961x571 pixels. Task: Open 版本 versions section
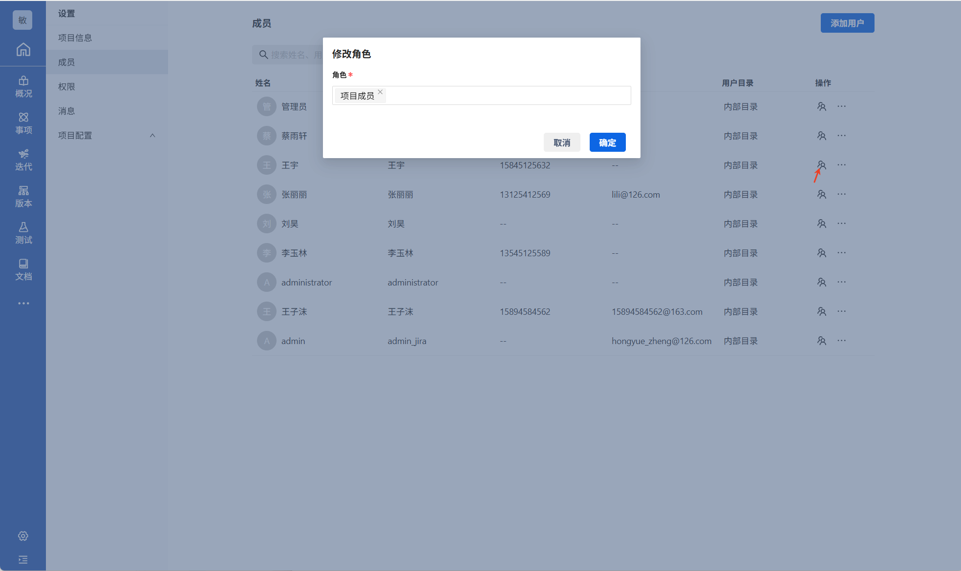coord(23,196)
